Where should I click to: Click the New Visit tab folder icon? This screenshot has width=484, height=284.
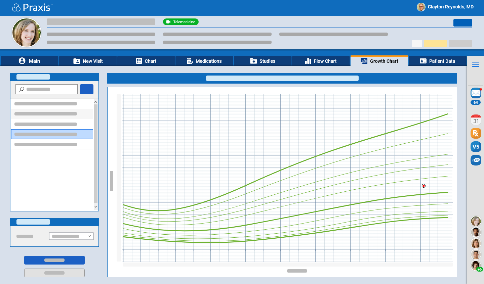click(x=77, y=61)
